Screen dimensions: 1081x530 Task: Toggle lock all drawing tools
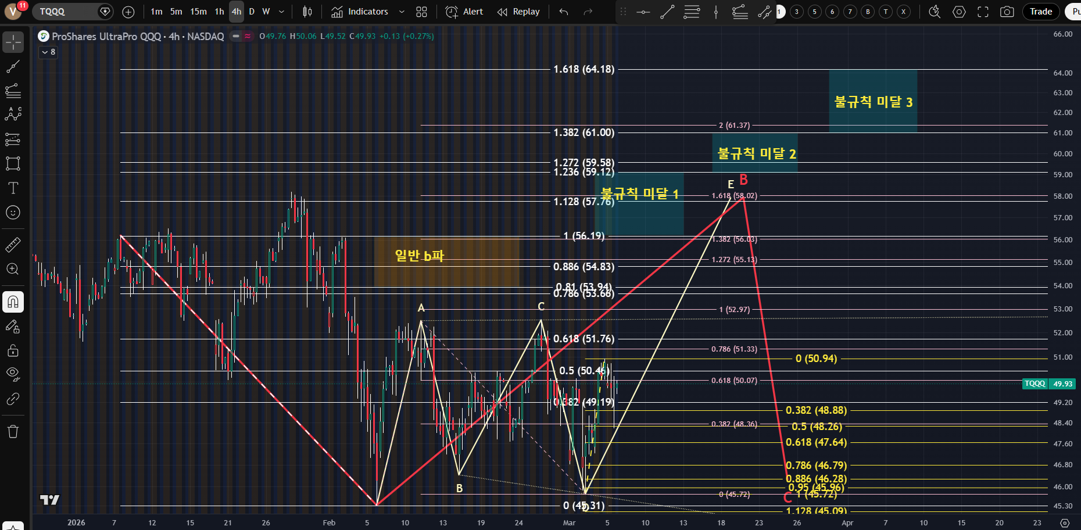(13, 350)
